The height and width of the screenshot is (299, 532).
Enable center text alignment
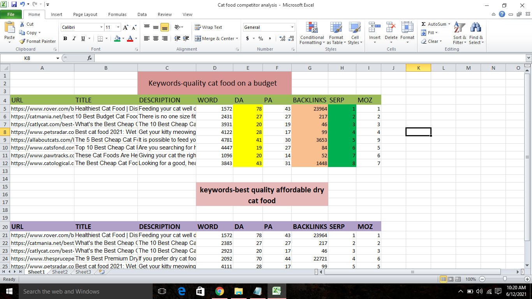155,39
